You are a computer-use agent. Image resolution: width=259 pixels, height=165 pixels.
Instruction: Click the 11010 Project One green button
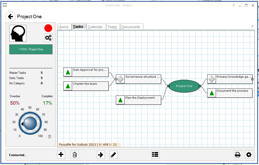coord(31,49)
